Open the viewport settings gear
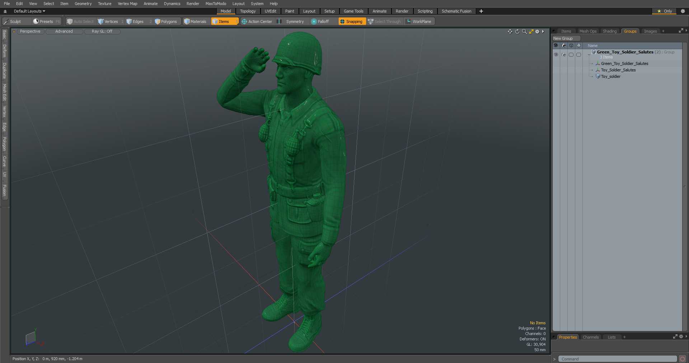The width and height of the screenshot is (689, 363). [537, 32]
